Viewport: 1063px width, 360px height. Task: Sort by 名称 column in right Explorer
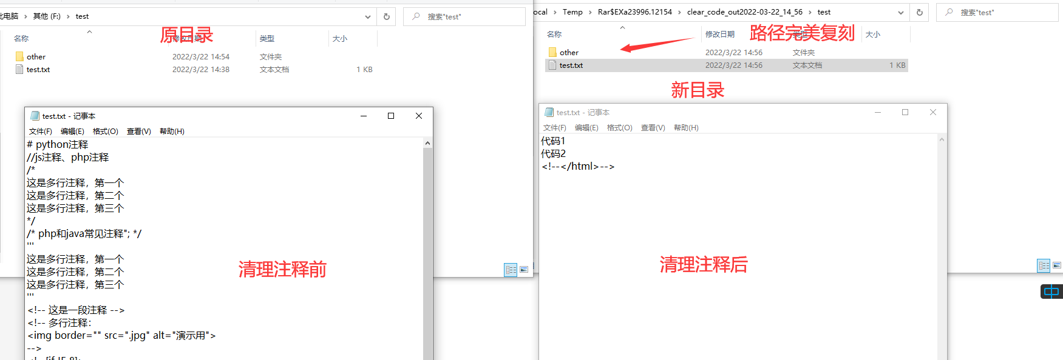click(554, 35)
